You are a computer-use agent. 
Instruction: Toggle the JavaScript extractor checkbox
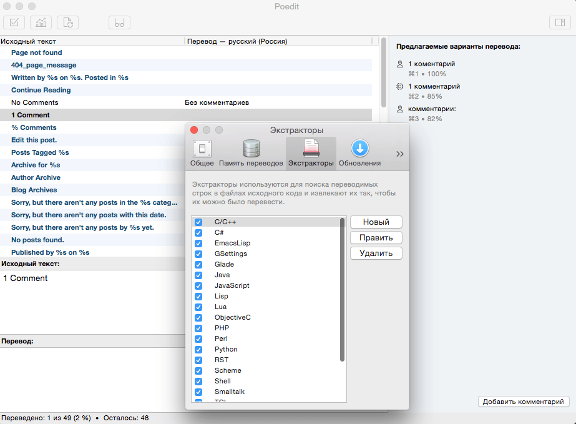coord(198,286)
